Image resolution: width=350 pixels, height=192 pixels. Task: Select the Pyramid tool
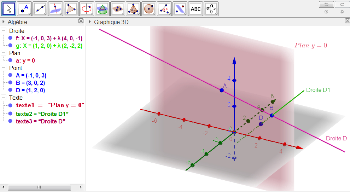pos(133,9)
